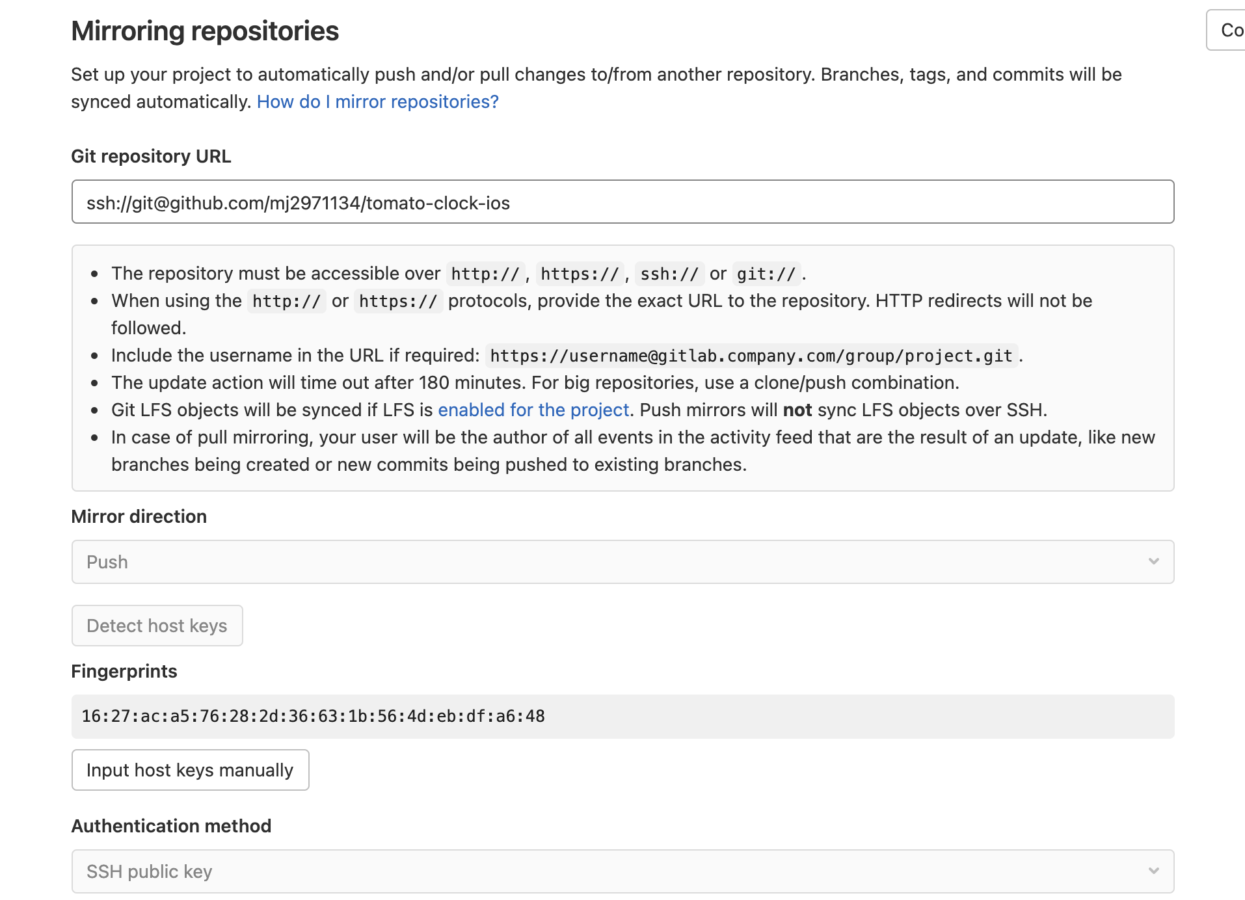This screenshot has height=900, width=1245.
Task: Open the Mirror direction dropdown showing Push
Action: coord(622,562)
